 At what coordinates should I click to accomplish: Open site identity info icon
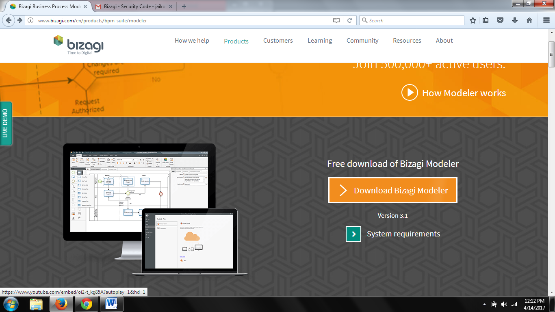(x=31, y=20)
